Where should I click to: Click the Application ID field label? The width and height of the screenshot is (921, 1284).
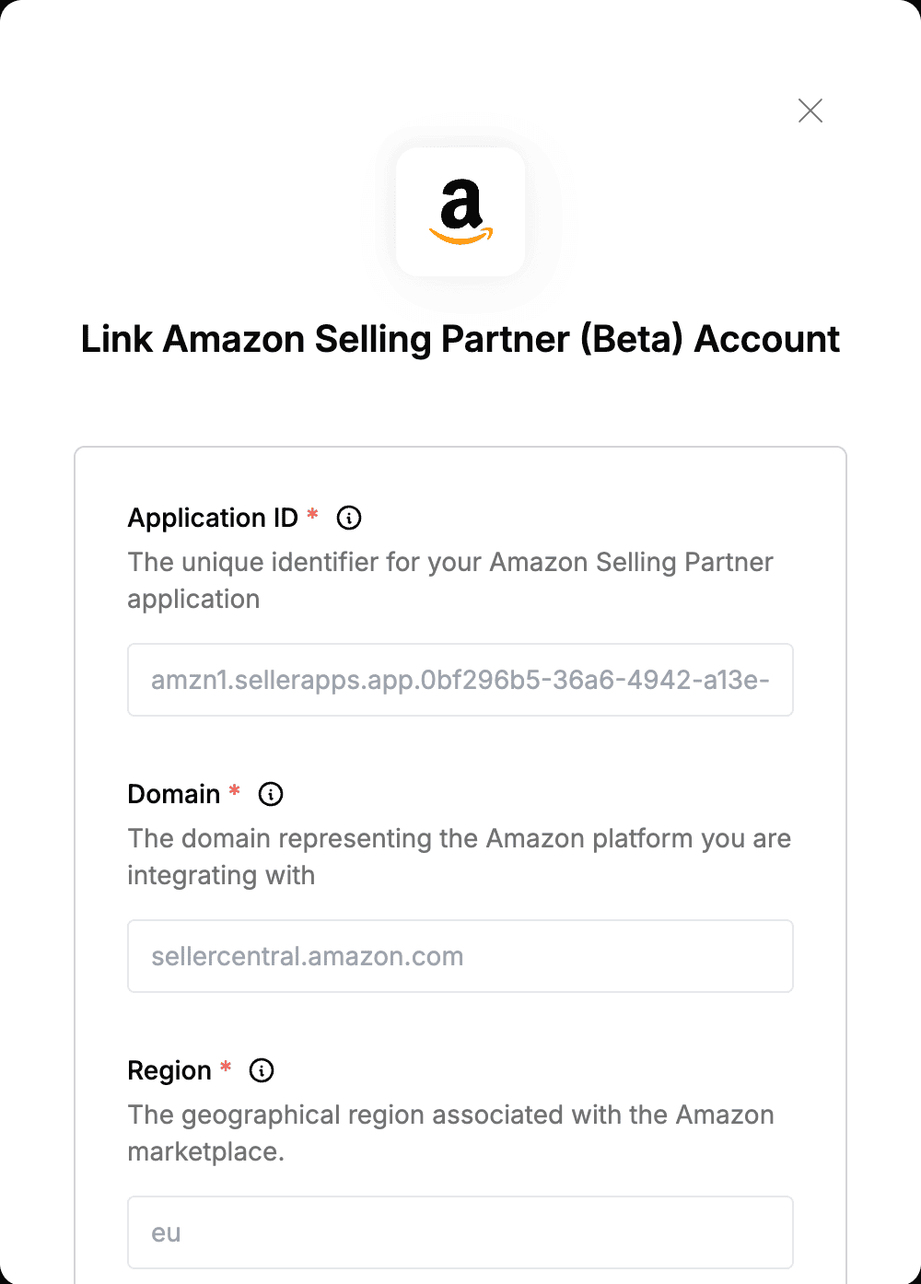[x=213, y=518]
